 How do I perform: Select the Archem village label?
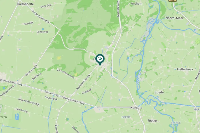click(x=137, y=4)
